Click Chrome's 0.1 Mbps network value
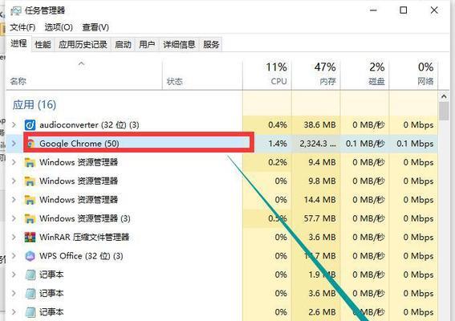 point(415,144)
